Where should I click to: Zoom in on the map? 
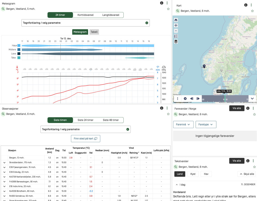tap(176, 25)
